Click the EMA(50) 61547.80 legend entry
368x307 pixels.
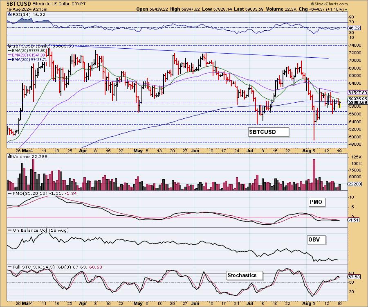(26, 55)
